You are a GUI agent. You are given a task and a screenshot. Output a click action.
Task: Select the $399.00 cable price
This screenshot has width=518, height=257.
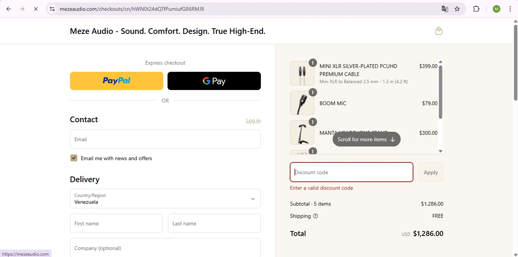pyautogui.click(x=428, y=66)
